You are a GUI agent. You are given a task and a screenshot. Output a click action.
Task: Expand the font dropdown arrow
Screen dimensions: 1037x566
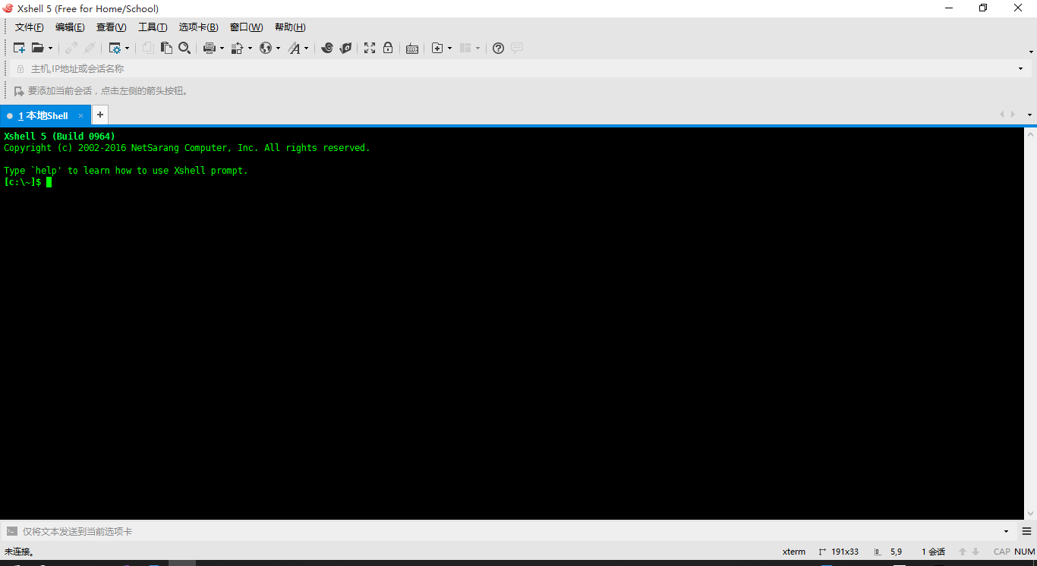(x=307, y=48)
